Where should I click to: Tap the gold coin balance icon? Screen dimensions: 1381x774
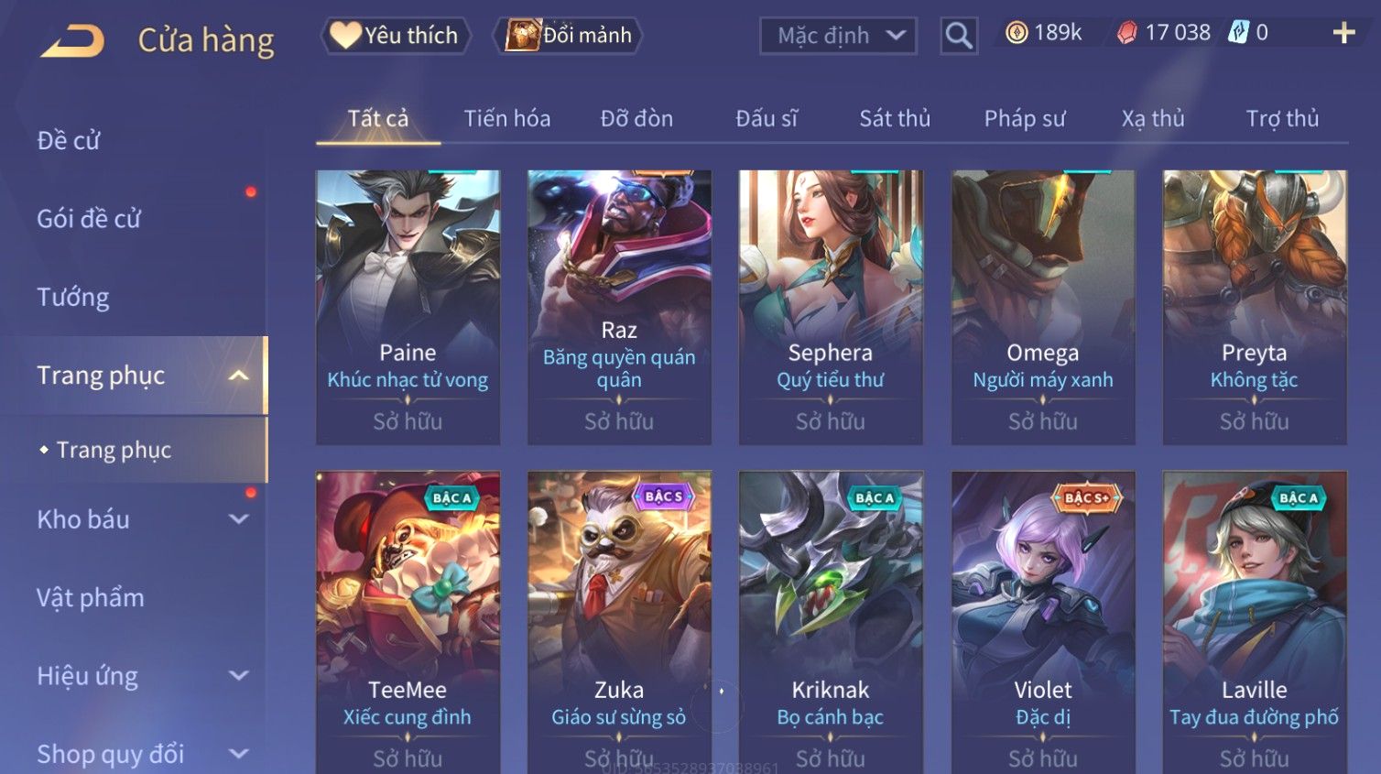point(1017,33)
